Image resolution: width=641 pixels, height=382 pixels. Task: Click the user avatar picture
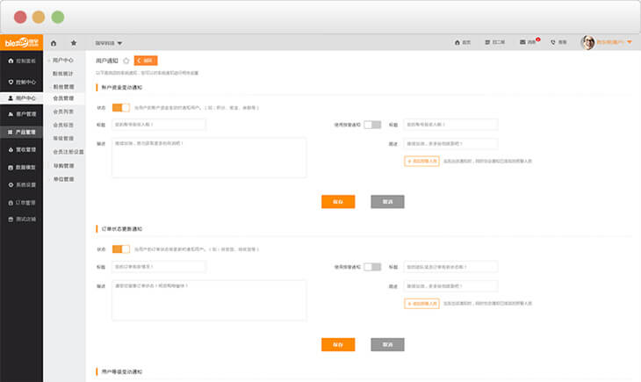(x=588, y=42)
